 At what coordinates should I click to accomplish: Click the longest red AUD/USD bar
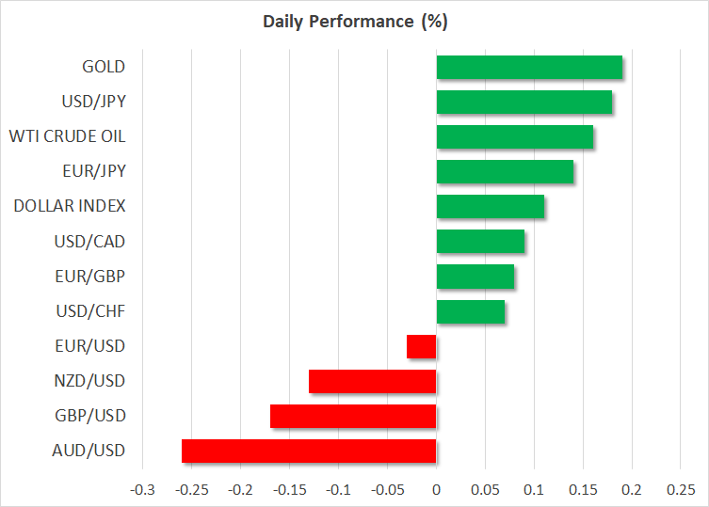coord(309,451)
